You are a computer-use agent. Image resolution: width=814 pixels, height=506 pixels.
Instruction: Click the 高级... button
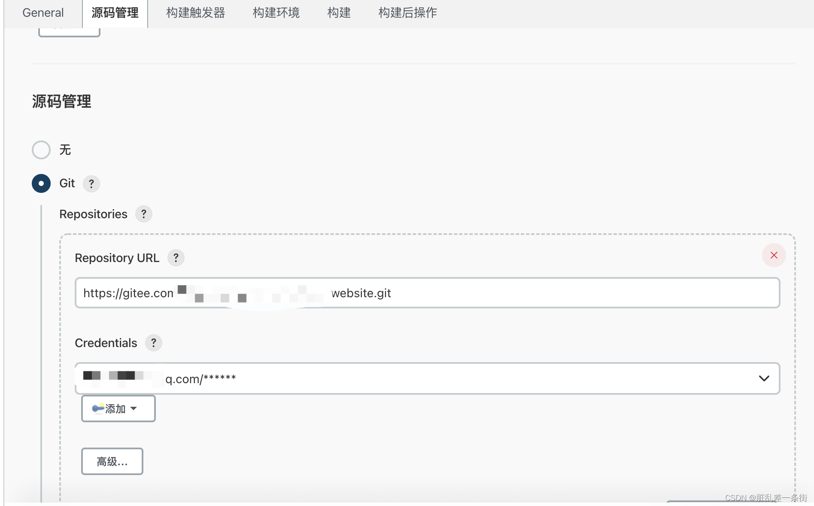click(112, 461)
